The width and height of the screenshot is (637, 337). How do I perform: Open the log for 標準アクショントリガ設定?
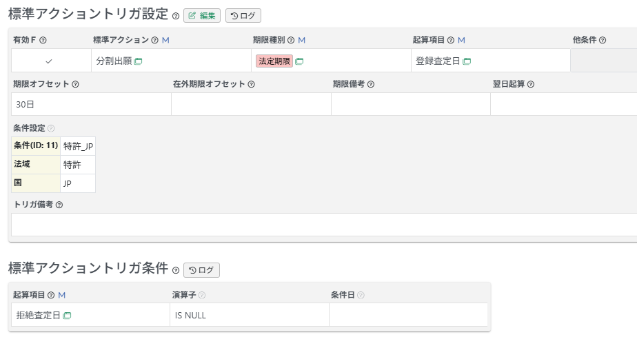coord(243,16)
